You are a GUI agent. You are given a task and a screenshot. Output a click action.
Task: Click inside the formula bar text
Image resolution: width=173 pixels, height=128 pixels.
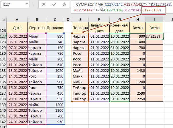coord(121,7)
